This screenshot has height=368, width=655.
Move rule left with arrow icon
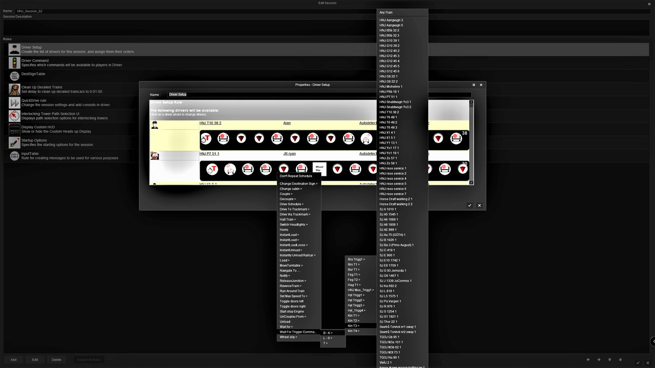click(588, 360)
